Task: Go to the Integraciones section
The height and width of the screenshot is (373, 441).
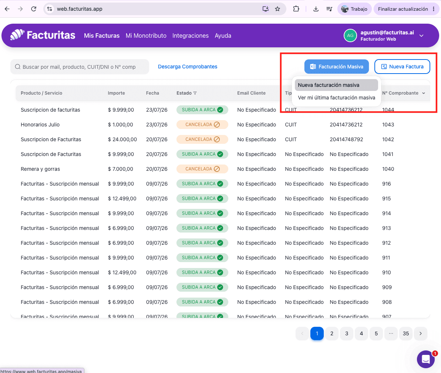Action: pyautogui.click(x=191, y=36)
